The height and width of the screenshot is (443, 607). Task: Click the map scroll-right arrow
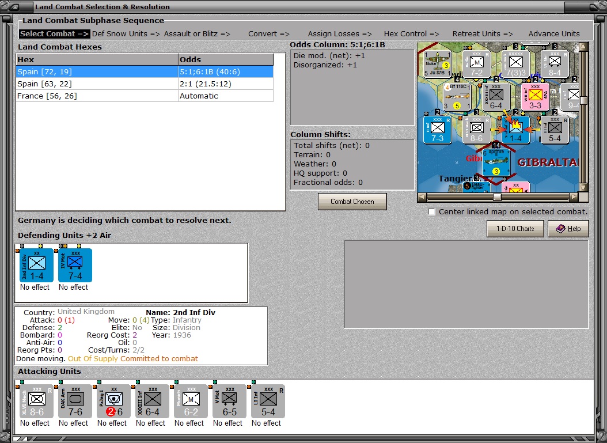tap(574, 197)
